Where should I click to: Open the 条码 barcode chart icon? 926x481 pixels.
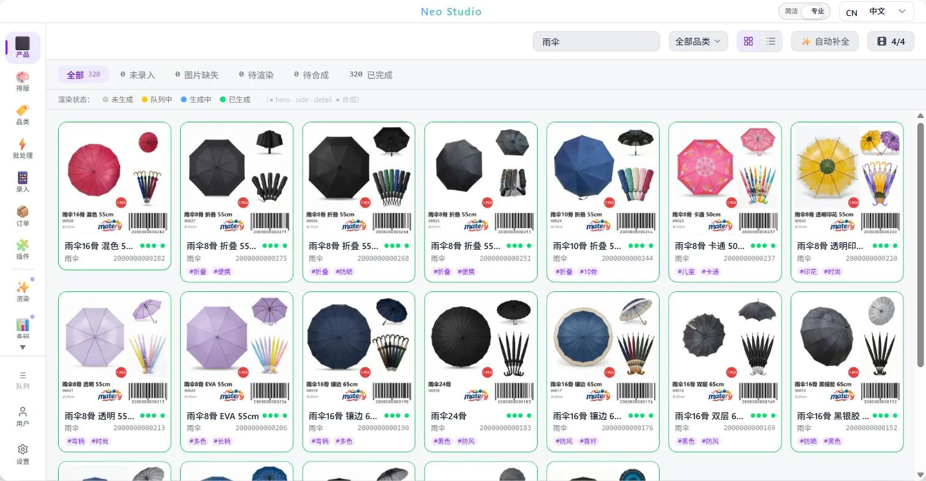coord(23,329)
